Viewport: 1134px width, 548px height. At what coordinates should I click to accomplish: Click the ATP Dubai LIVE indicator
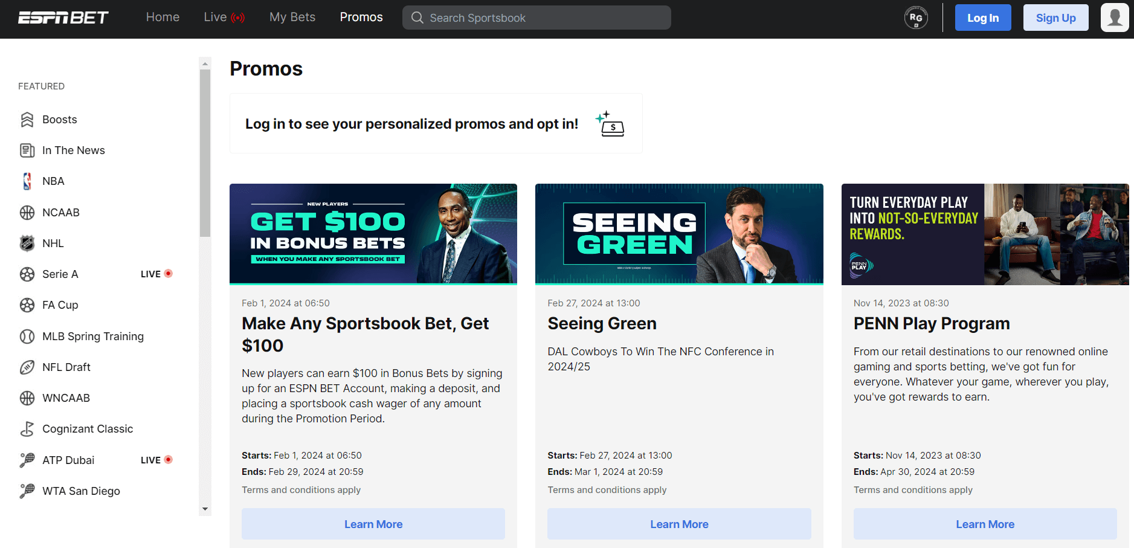156,460
